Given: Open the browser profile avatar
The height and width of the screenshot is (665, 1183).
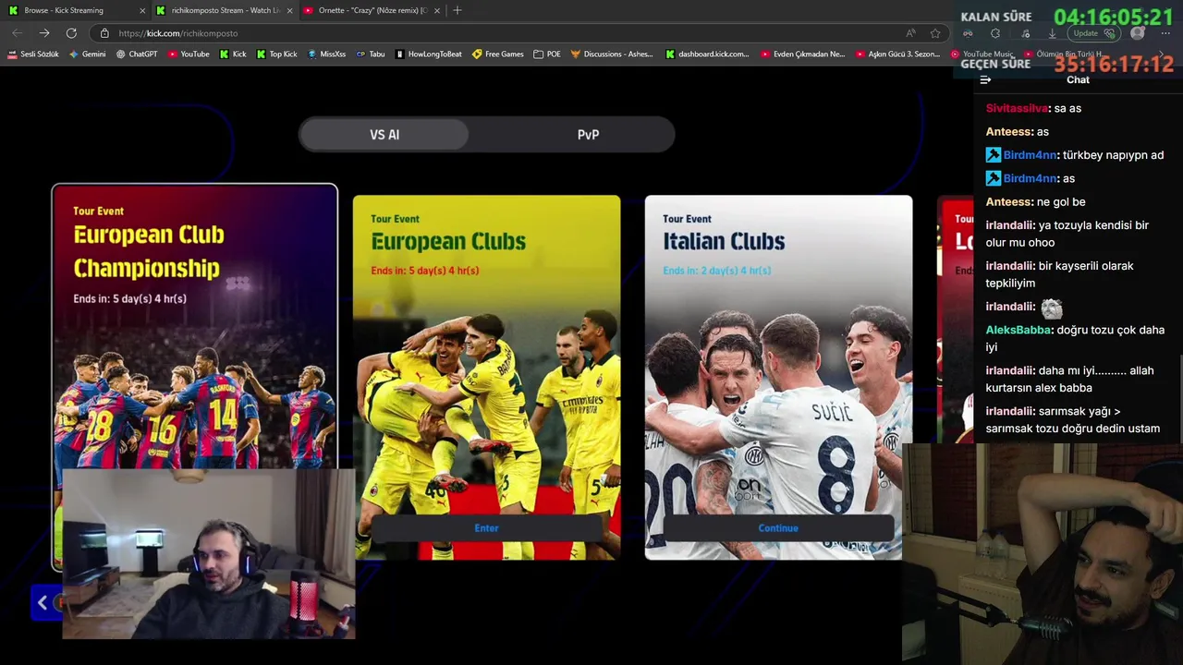Looking at the screenshot, I should coord(1138,33).
